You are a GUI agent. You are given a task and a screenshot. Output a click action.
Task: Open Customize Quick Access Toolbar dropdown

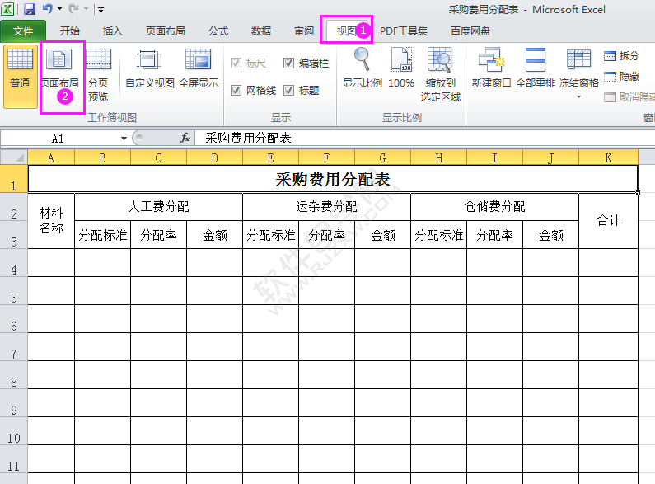101,9
